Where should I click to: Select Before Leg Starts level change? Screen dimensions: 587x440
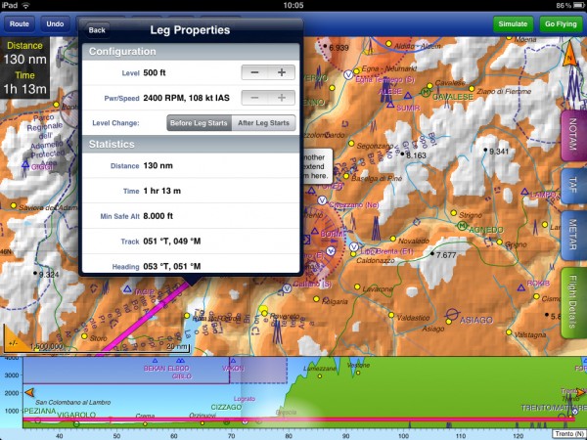(x=199, y=123)
